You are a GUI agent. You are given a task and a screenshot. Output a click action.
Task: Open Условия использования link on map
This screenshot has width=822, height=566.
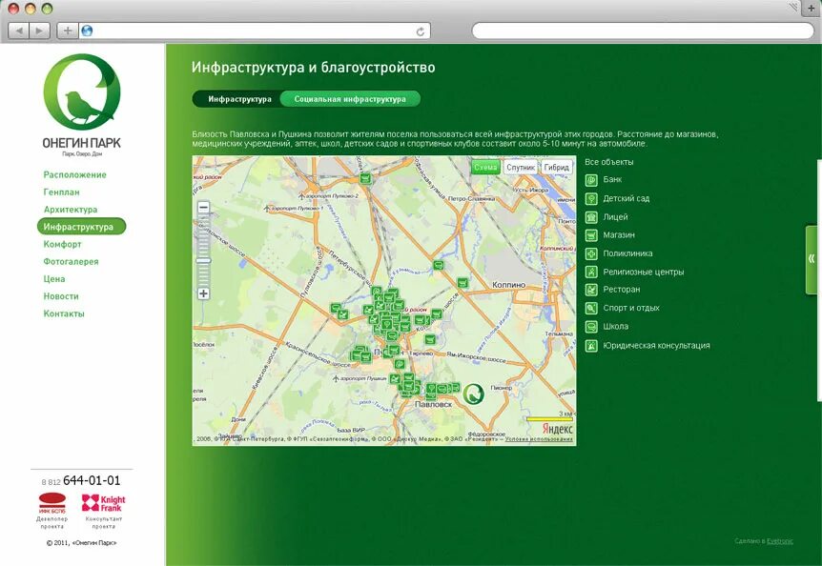click(539, 439)
